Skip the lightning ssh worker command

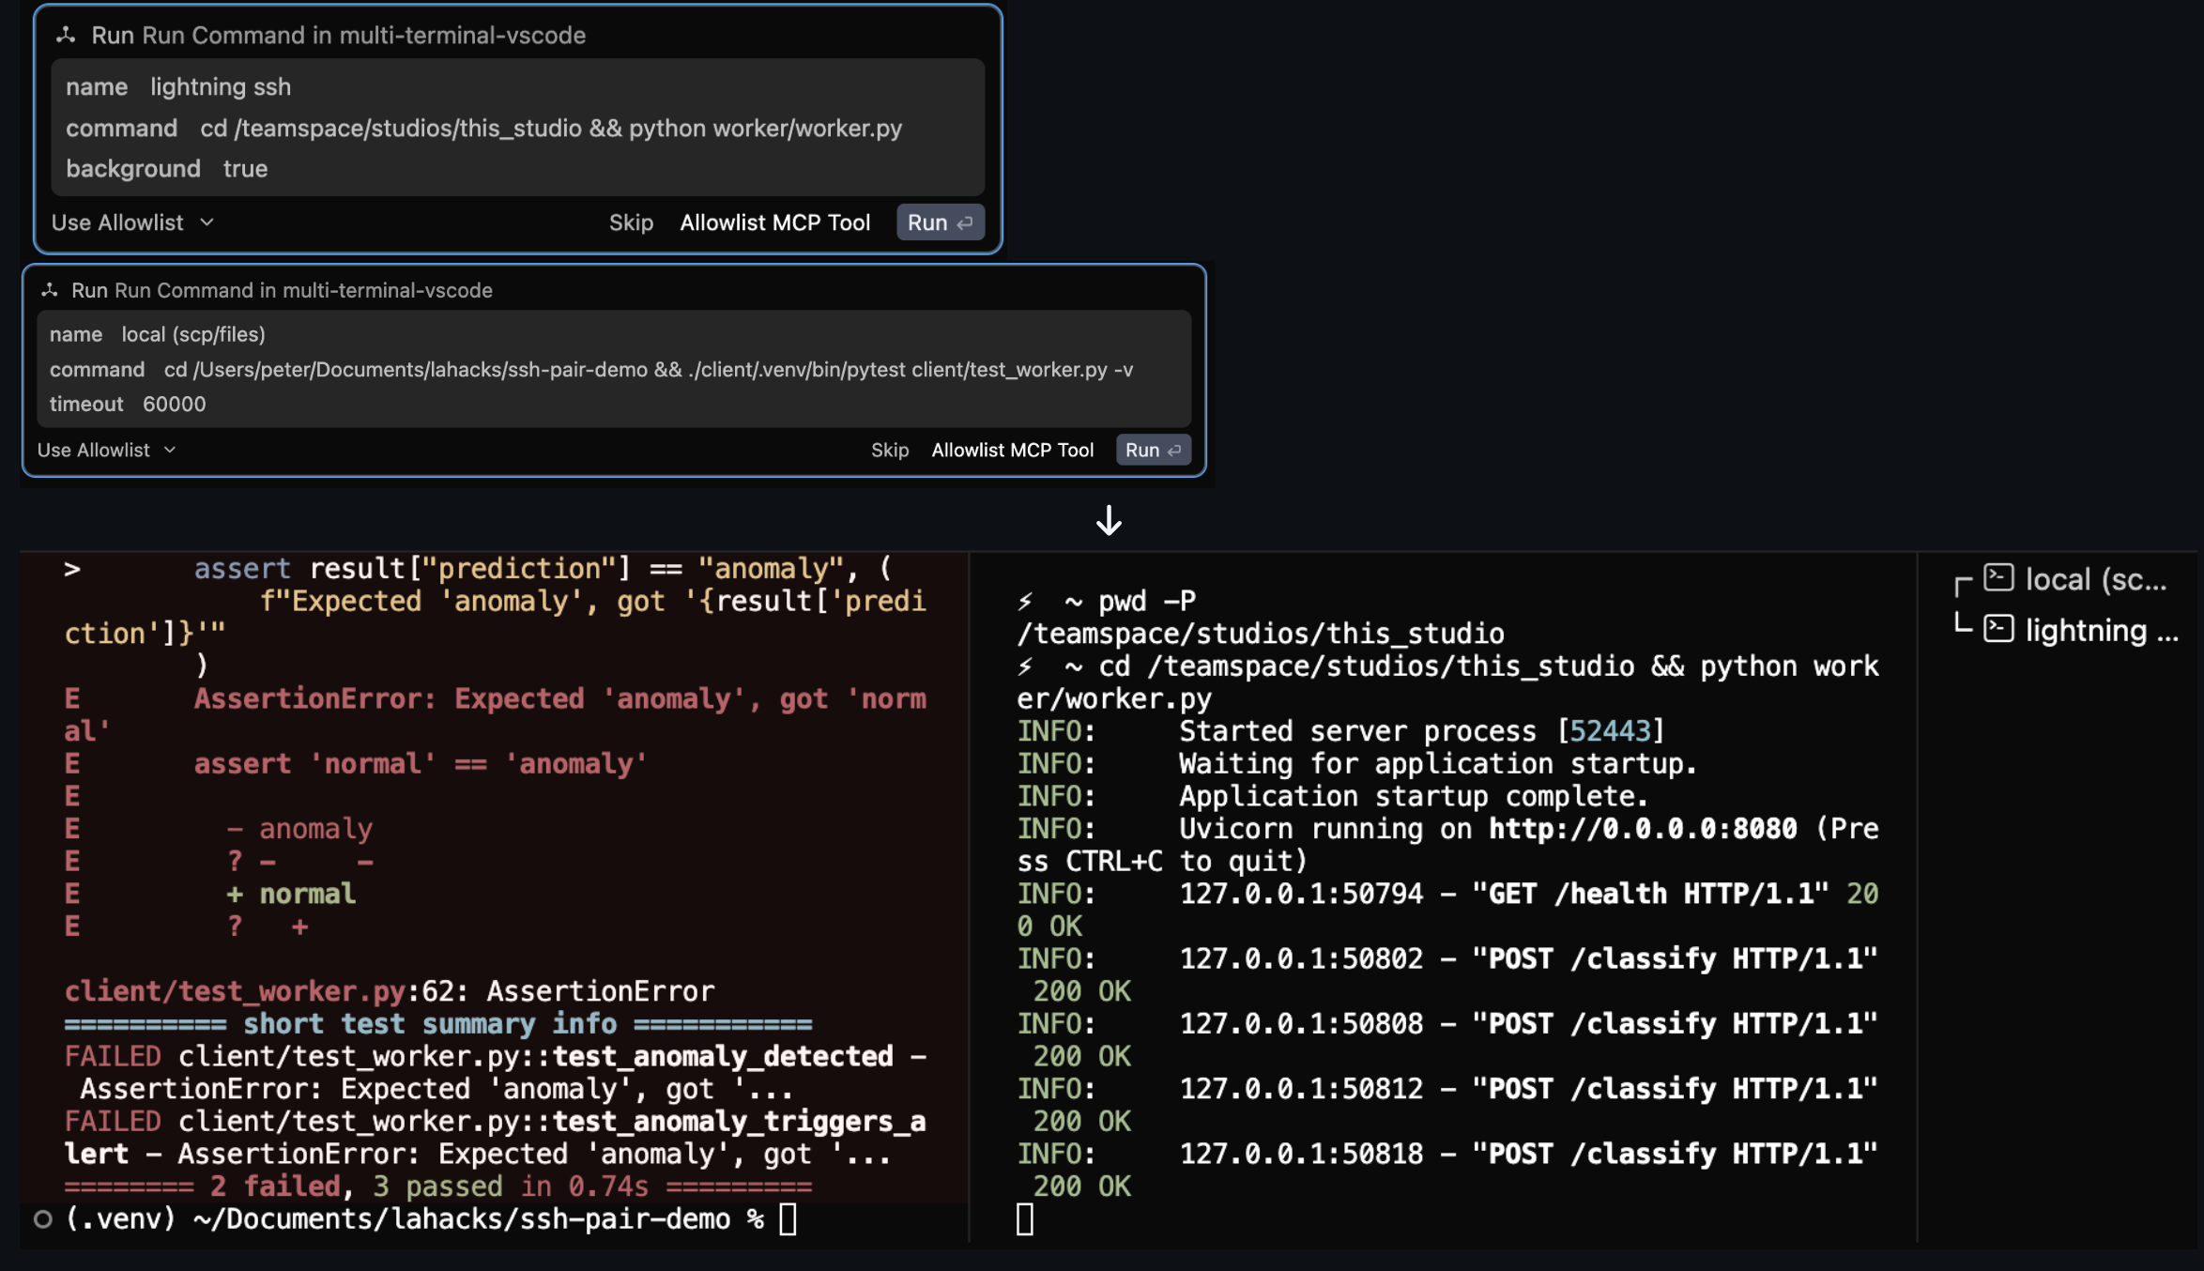[x=631, y=222]
